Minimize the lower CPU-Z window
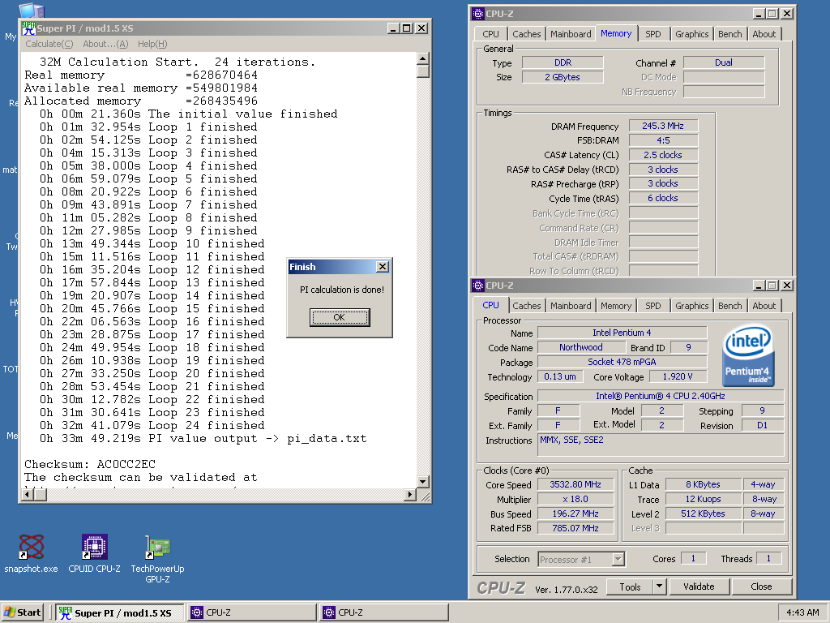The image size is (830, 623). pos(759,286)
